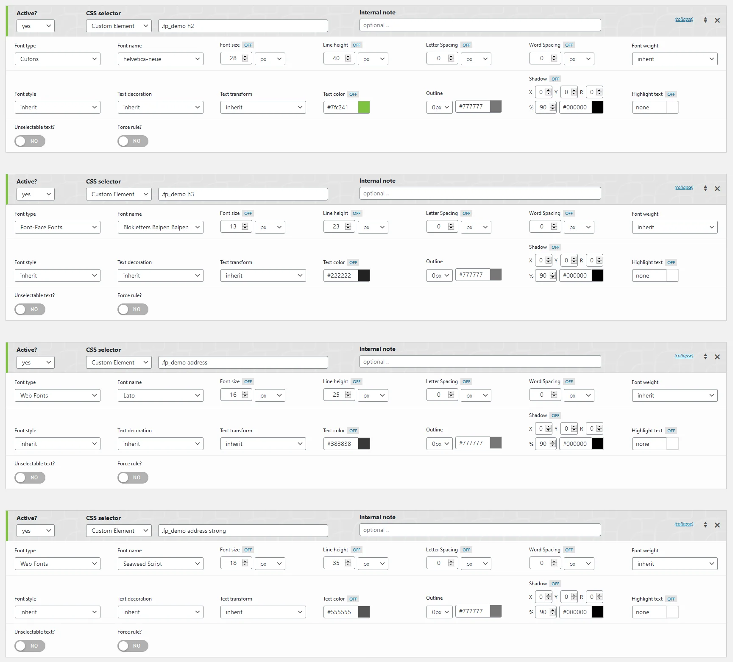Image resolution: width=733 pixels, height=662 pixels.
Task: Open Font name dropdown showing Seaweed Script
Action: 160,564
